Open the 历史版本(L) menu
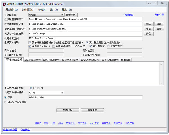 tap(12, 10)
